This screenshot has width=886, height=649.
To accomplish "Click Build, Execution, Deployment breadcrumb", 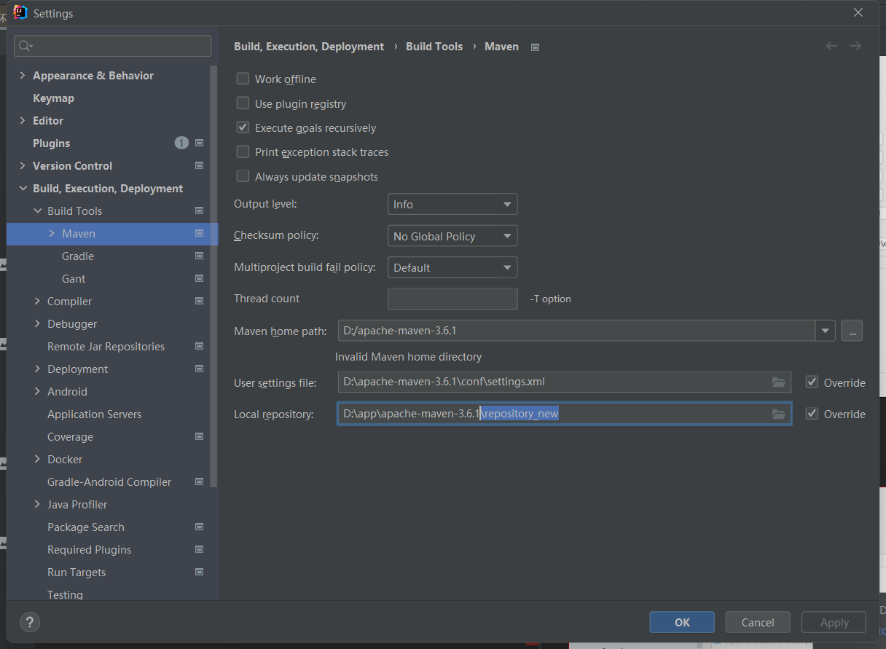I will click(309, 46).
